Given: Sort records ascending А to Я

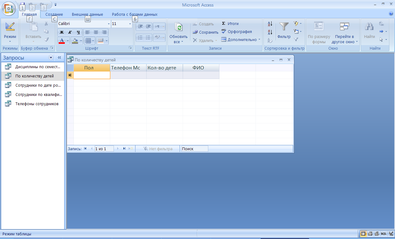Looking at the screenshot, I should click(x=270, y=24).
